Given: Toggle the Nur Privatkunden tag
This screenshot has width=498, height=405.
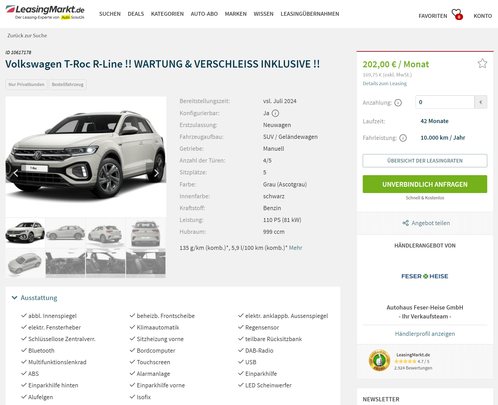Looking at the screenshot, I should 27,84.
